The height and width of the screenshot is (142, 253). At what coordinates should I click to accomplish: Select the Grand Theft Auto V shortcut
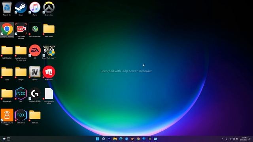click(49, 52)
